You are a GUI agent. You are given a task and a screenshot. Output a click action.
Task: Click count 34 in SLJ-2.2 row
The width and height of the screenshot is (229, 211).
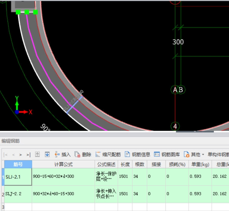(140, 194)
